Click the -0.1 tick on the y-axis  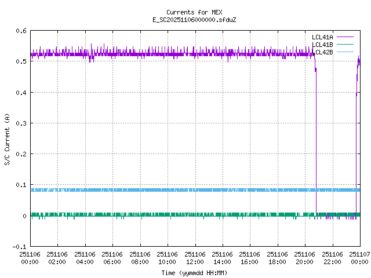tap(19, 247)
